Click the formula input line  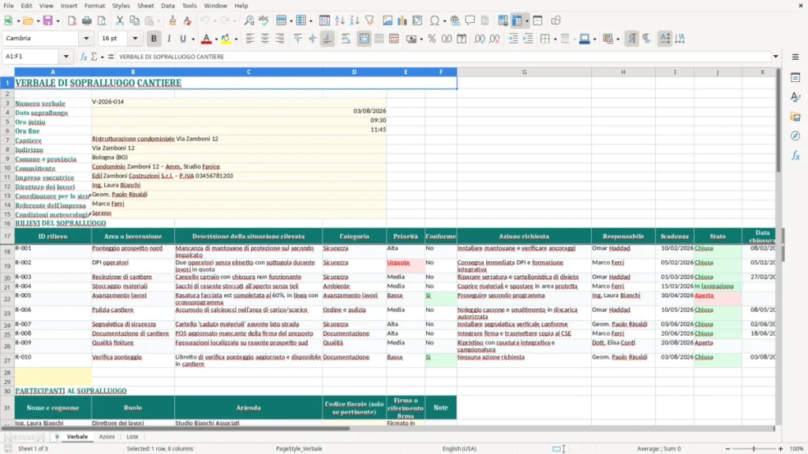click(x=443, y=57)
